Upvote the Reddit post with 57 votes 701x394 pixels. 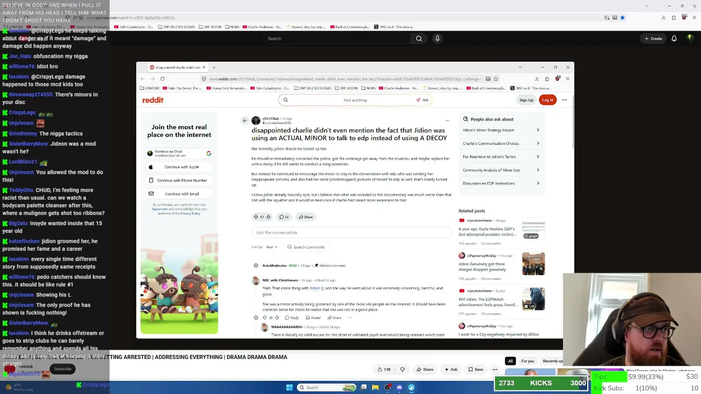(x=256, y=217)
